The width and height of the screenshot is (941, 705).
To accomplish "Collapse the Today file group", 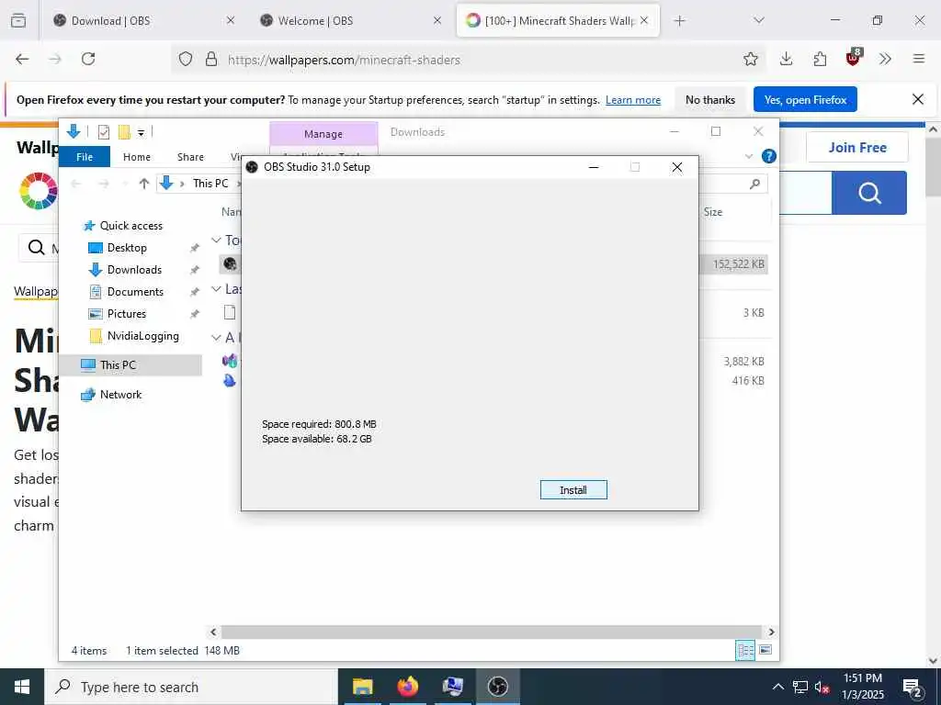I will click(x=216, y=240).
